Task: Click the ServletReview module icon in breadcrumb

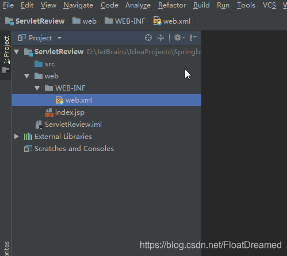Action: [9, 21]
